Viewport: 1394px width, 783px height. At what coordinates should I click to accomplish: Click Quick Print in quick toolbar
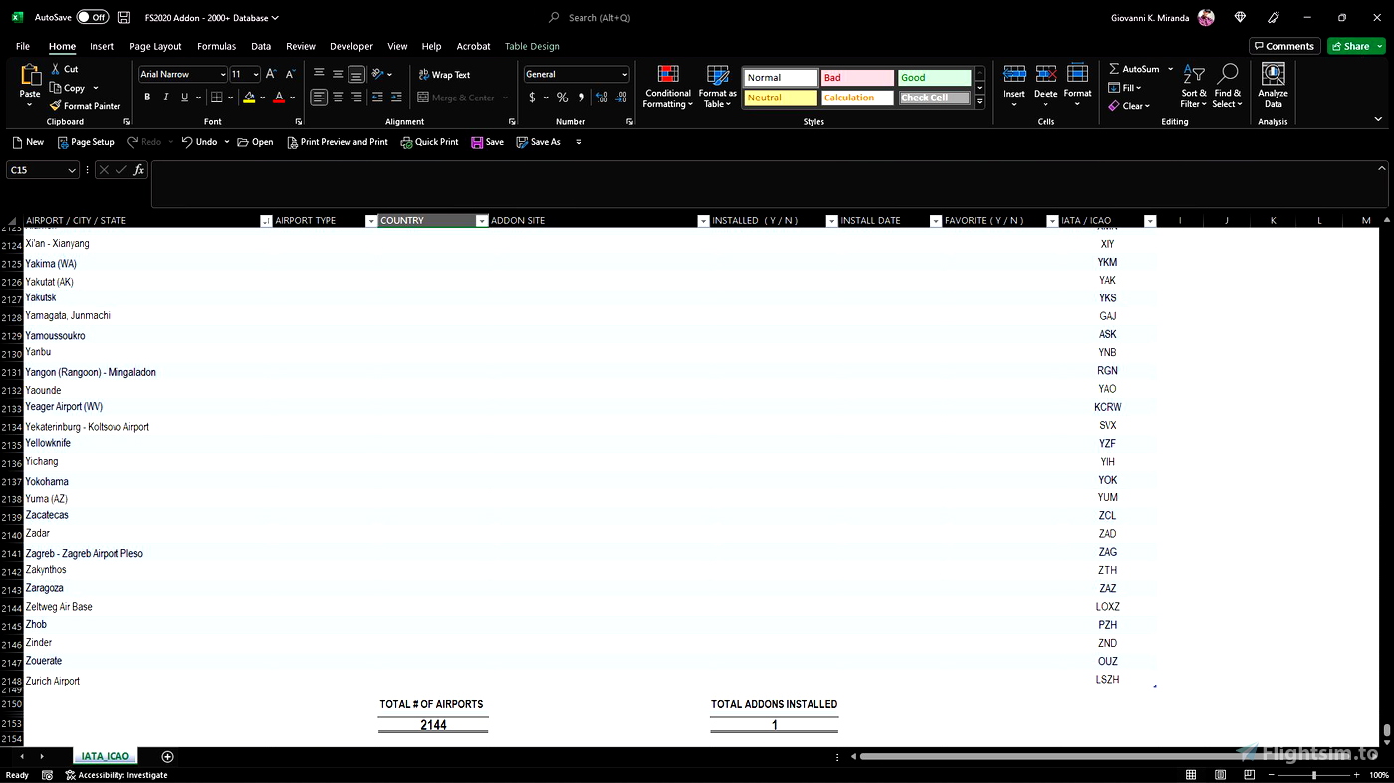(x=429, y=142)
